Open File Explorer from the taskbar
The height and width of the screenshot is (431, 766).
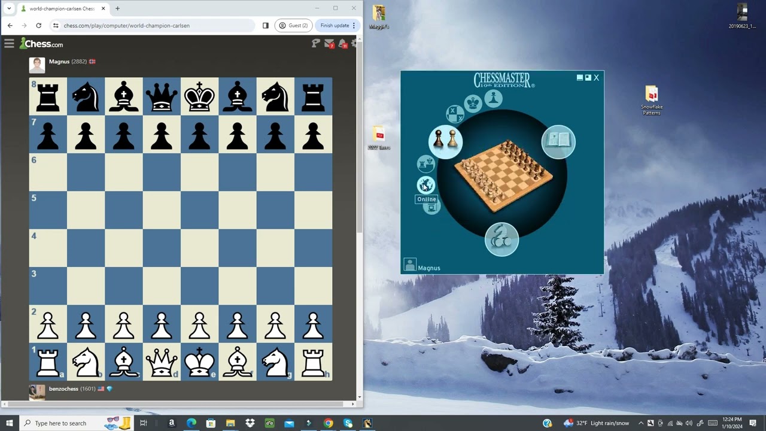pyautogui.click(x=230, y=423)
